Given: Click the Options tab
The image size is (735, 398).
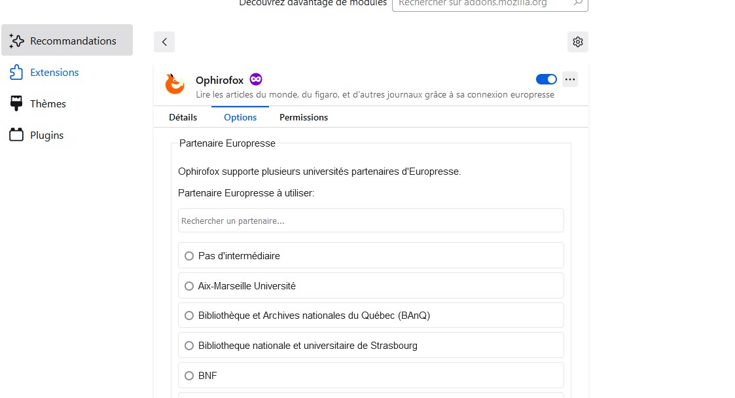Looking at the screenshot, I should [240, 117].
